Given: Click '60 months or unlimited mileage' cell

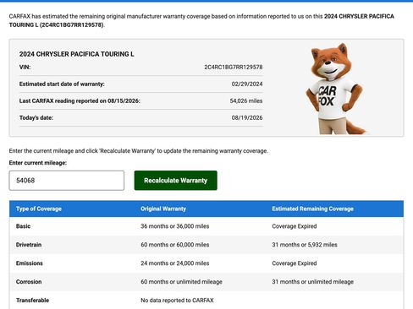Looking at the screenshot, I should click(x=181, y=282).
